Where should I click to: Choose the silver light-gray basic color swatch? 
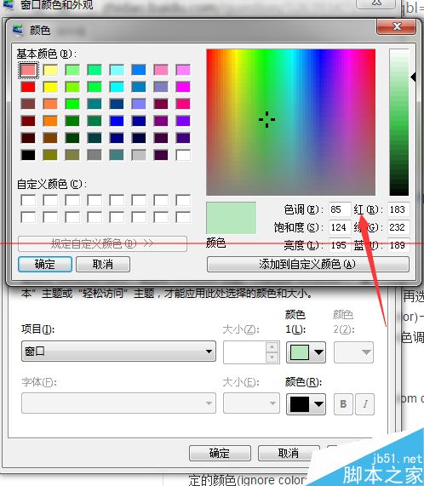[139, 155]
